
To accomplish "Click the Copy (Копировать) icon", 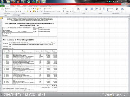I will pyautogui.click(x=5, y=10).
